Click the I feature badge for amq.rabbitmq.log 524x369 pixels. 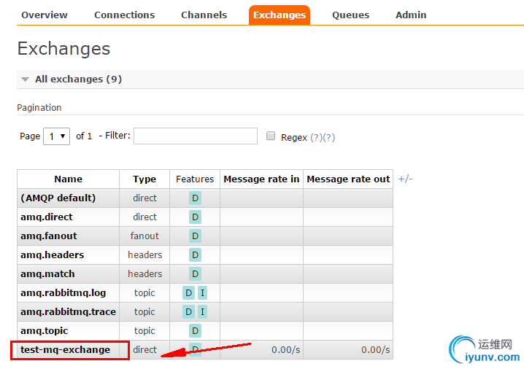pos(202,292)
